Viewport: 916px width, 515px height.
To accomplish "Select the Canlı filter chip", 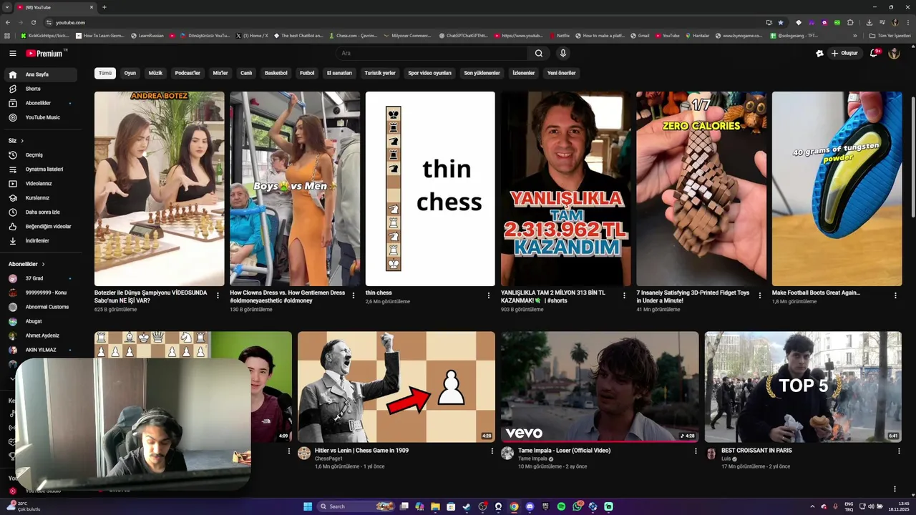I will point(246,73).
